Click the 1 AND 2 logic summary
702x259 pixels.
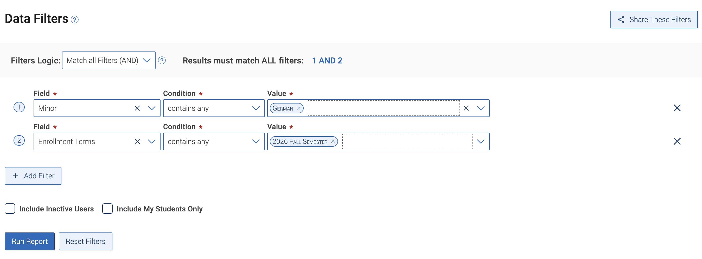pyautogui.click(x=327, y=61)
